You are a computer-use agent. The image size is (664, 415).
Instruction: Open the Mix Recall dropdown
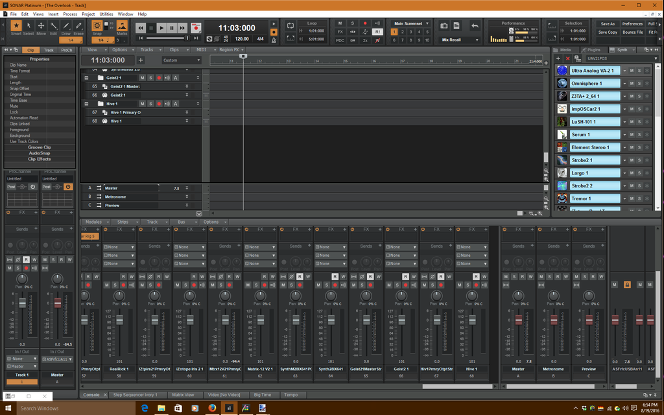point(459,40)
